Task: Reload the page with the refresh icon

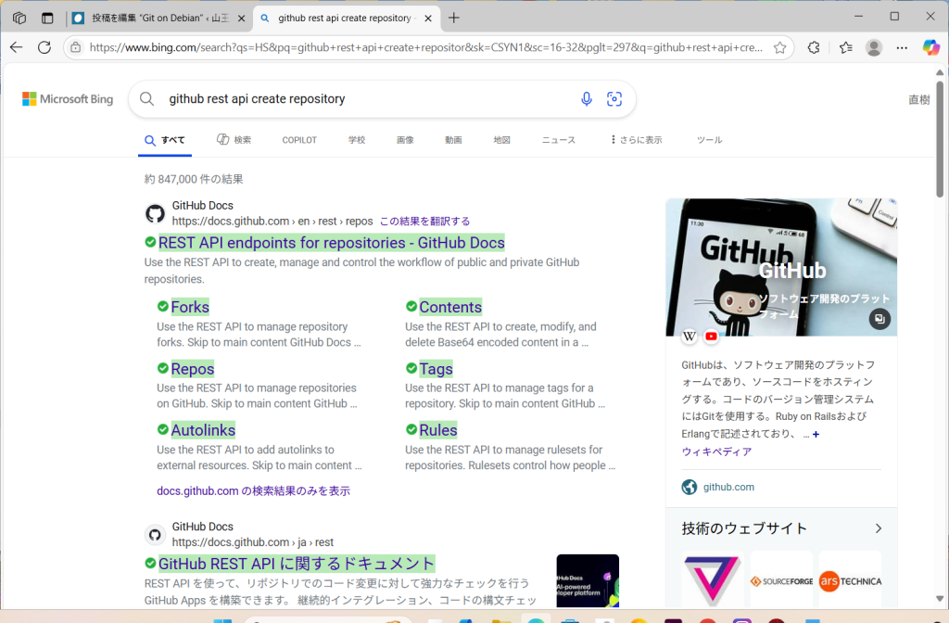Action: coord(44,47)
